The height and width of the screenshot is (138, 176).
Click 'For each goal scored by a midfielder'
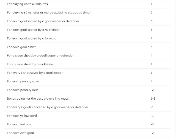point(33,30)
